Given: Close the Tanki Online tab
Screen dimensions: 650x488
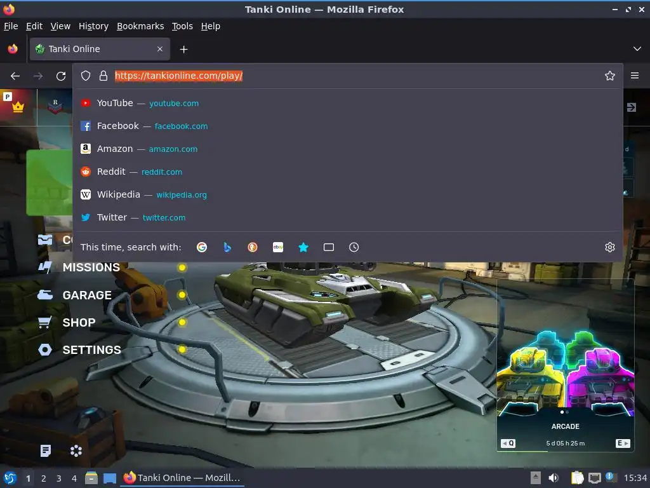Looking at the screenshot, I should (x=160, y=49).
